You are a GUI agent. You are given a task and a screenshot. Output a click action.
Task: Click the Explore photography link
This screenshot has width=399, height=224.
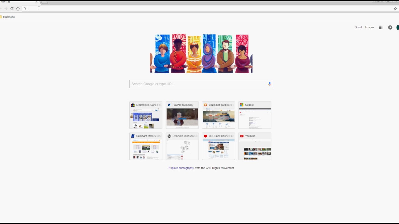(181, 168)
